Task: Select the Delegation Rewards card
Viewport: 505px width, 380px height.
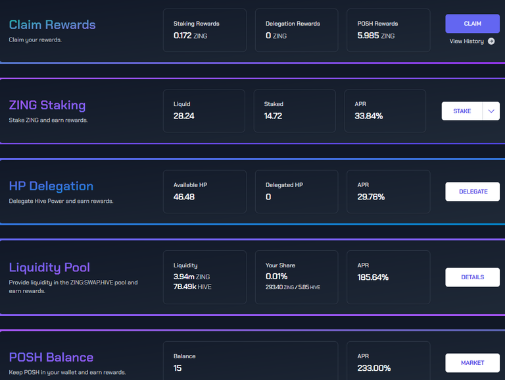Action: [297, 30]
